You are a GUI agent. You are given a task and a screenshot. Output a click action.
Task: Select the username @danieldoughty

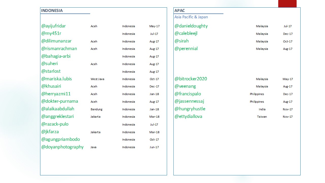point(191,26)
